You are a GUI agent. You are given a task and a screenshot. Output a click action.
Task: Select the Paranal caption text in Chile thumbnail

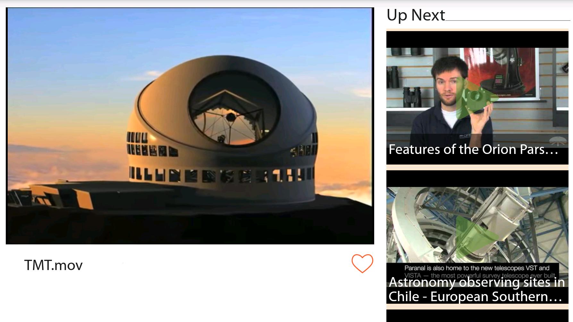[477, 271]
